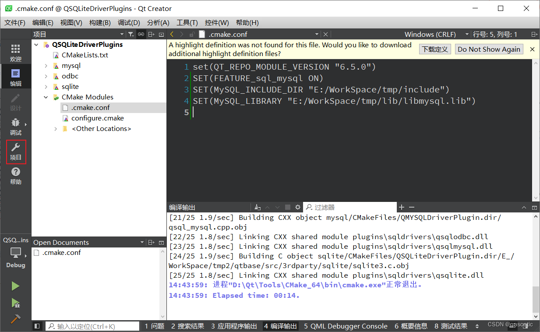
Task: Close the 项目 side panel
Action: coord(161,34)
